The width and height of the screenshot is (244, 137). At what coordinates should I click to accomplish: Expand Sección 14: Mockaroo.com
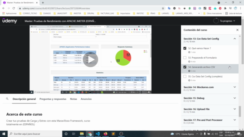pyautogui.click(x=235, y=87)
